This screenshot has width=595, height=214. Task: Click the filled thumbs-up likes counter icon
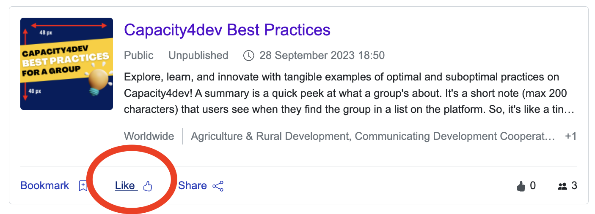[x=521, y=186]
